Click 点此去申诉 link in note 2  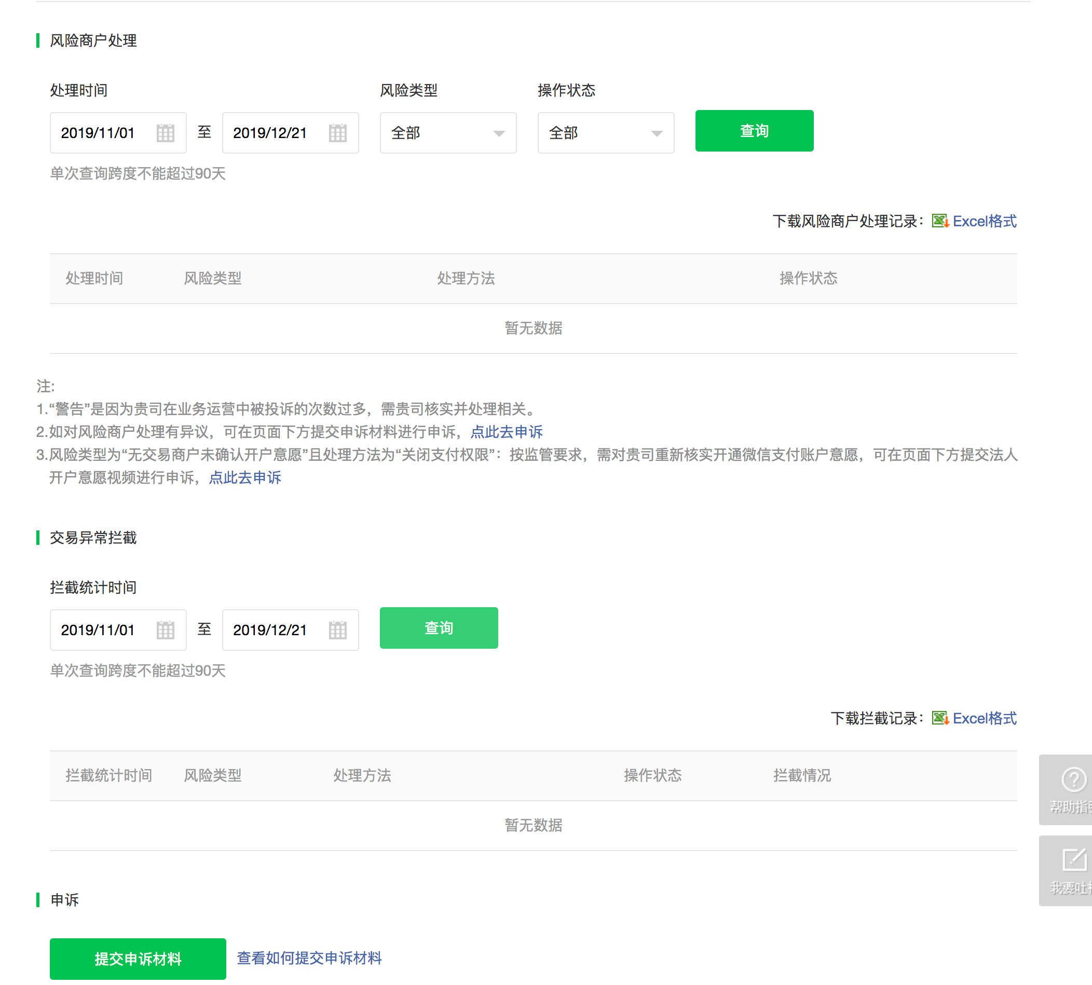(x=506, y=431)
